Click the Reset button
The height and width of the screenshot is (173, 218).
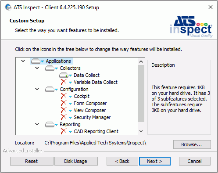coord(32,161)
